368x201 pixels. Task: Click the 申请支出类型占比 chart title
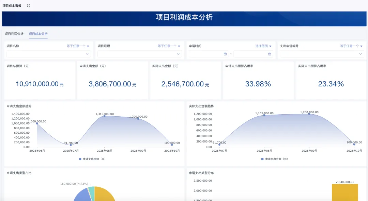tap(19, 173)
